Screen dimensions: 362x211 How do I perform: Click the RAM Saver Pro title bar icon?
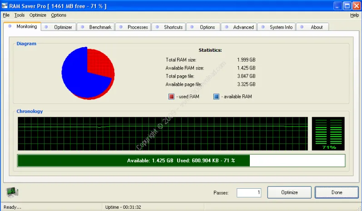pos(5,5)
